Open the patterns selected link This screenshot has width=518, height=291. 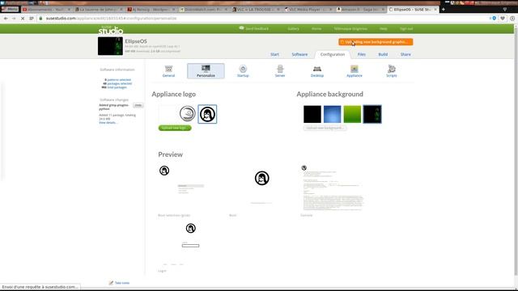pyautogui.click(x=119, y=80)
